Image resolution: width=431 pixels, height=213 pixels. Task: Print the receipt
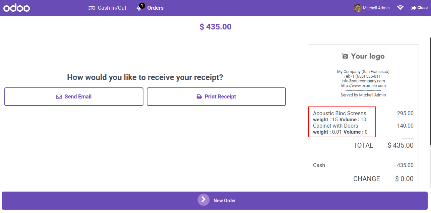[x=216, y=97]
